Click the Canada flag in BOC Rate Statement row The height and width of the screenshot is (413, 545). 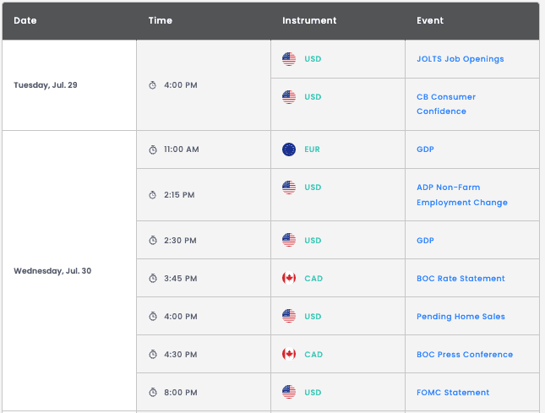point(289,278)
